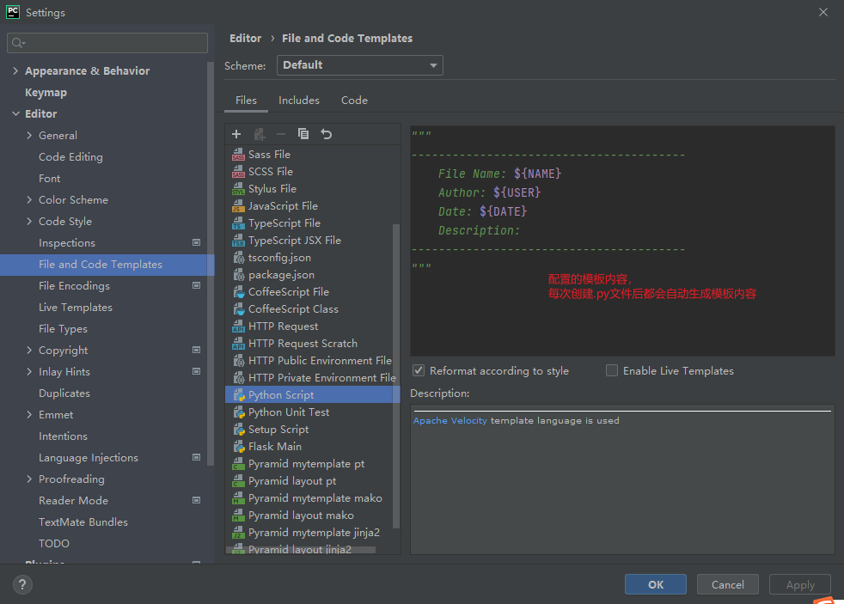The width and height of the screenshot is (844, 604).
Task: Select the Pyramid layout pt template
Action: tap(312, 481)
